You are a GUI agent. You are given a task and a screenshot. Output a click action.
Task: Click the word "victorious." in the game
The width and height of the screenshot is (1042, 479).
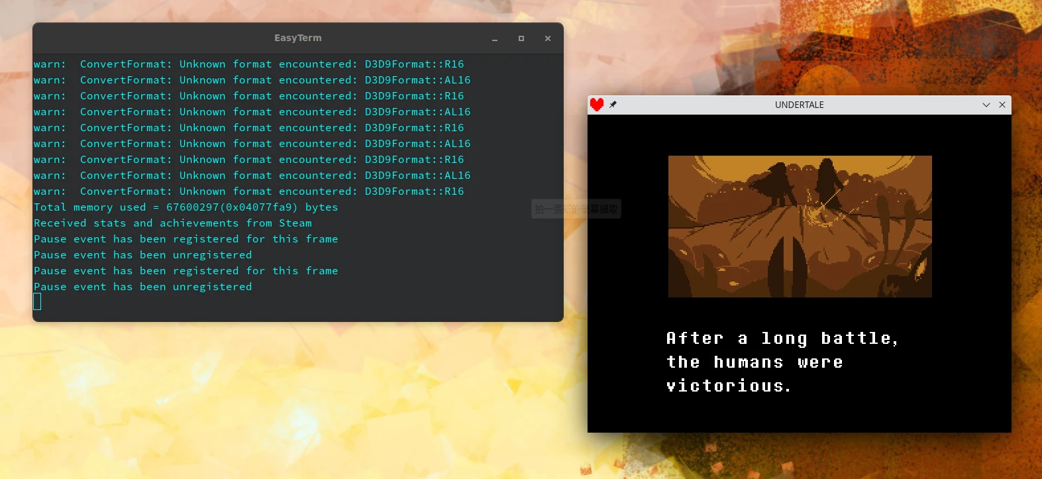click(x=729, y=386)
